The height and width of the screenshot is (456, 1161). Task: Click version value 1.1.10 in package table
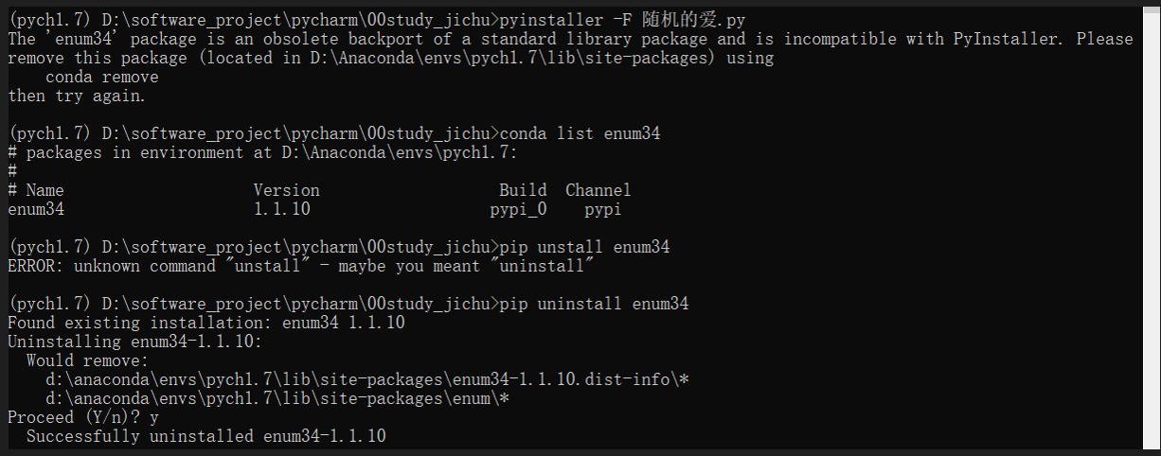(x=281, y=209)
